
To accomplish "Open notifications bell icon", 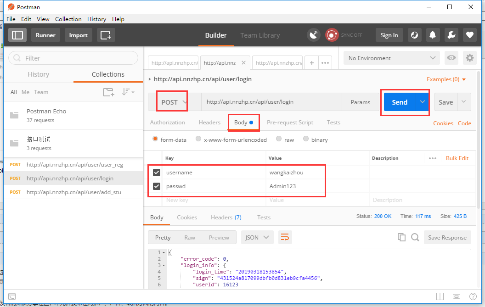I will (433, 35).
